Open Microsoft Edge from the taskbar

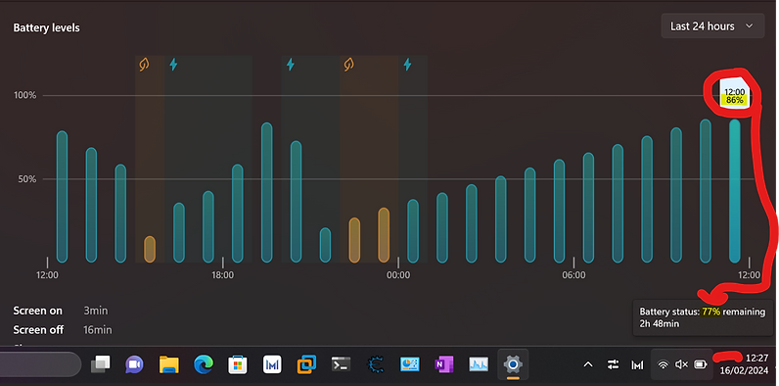tap(204, 365)
